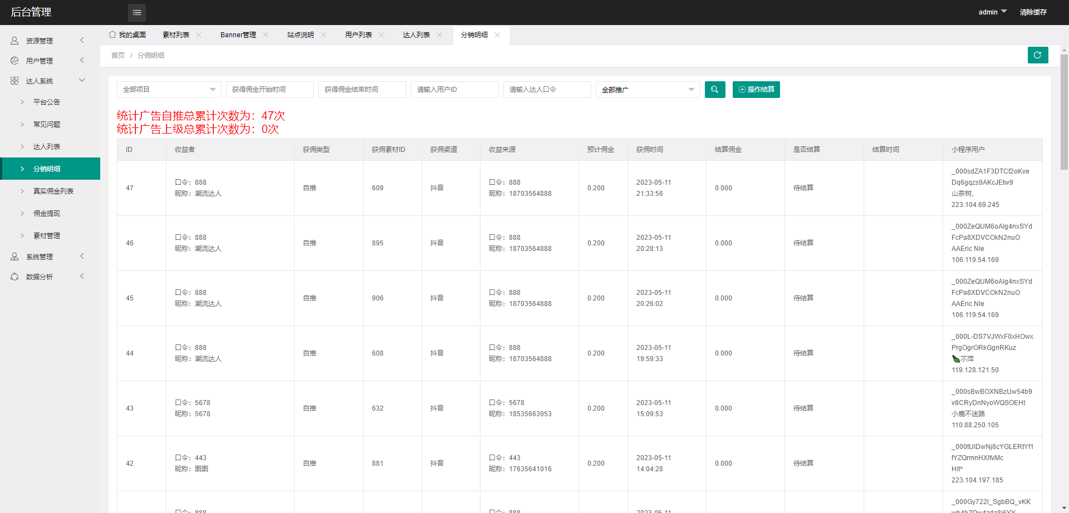Toggle the sidebar hamburger menu icon
The width and height of the screenshot is (1069, 513).
(137, 12)
